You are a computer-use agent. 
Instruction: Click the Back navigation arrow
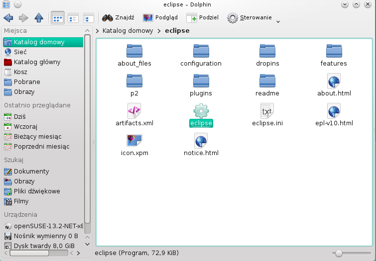coord(8,18)
